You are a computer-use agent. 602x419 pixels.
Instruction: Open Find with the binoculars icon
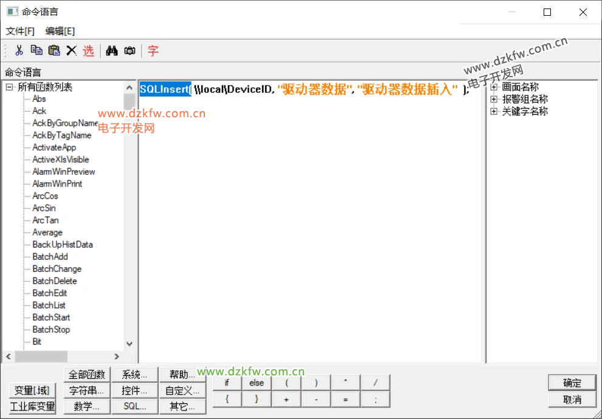click(111, 51)
